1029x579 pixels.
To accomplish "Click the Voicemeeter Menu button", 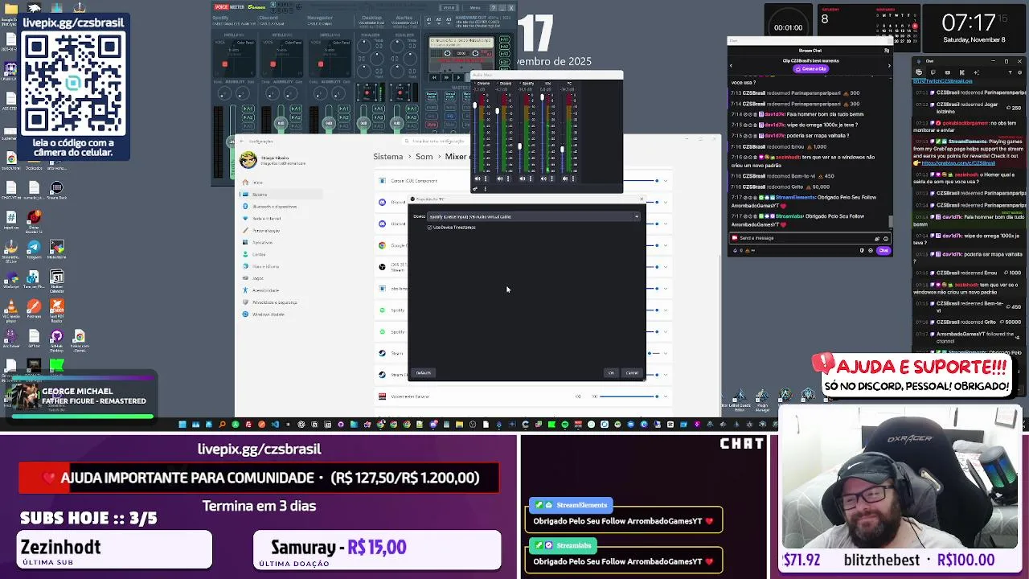I will pos(475,7).
